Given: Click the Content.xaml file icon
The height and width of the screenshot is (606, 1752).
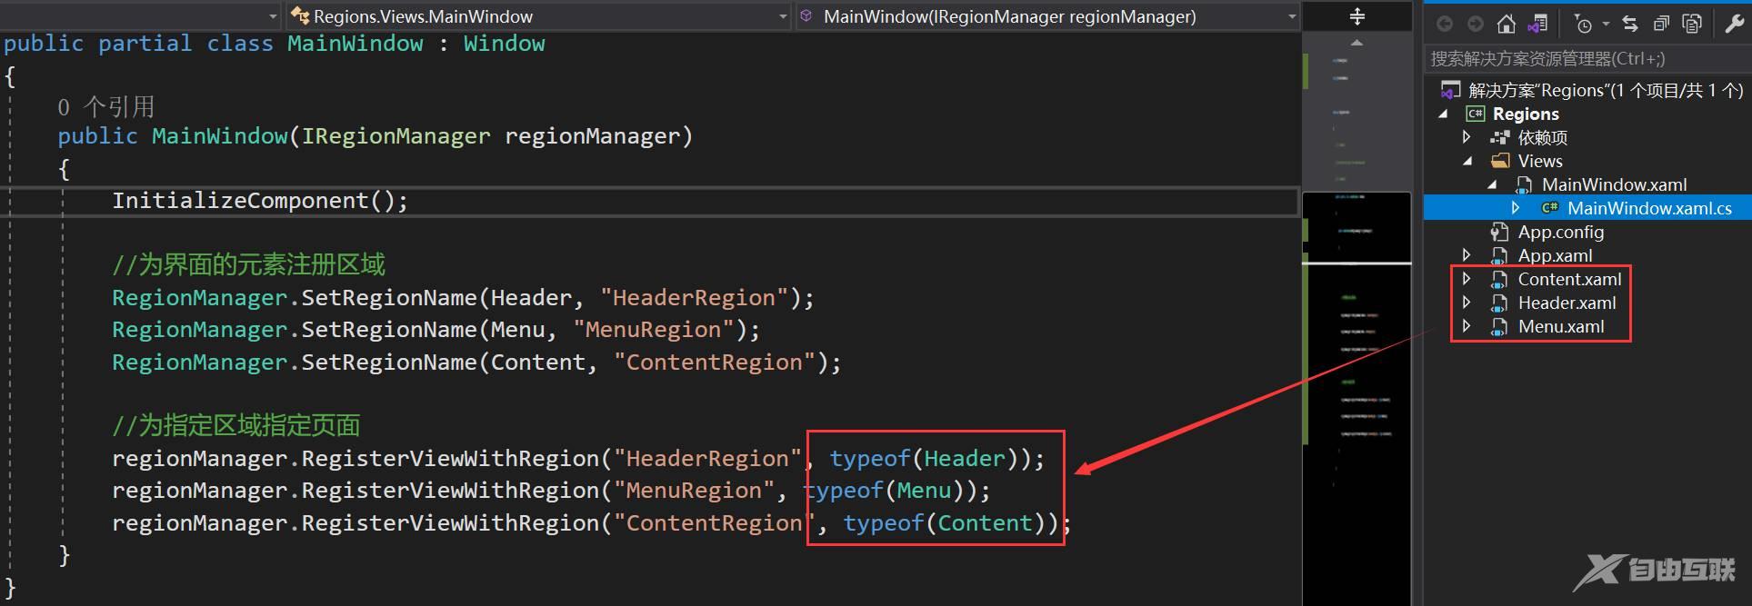Looking at the screenshot, I should point(1500,279).
